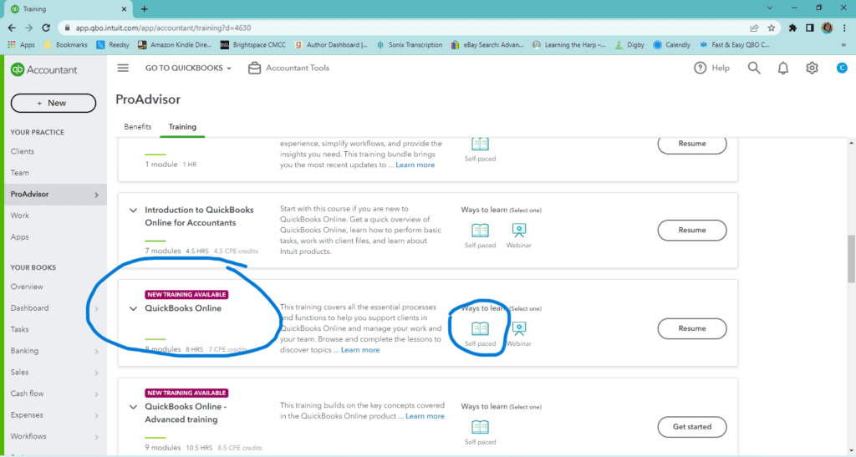The image size is (856, 457).
Task: Open Learn more link in top card
Action: click(x=415, y=165)
